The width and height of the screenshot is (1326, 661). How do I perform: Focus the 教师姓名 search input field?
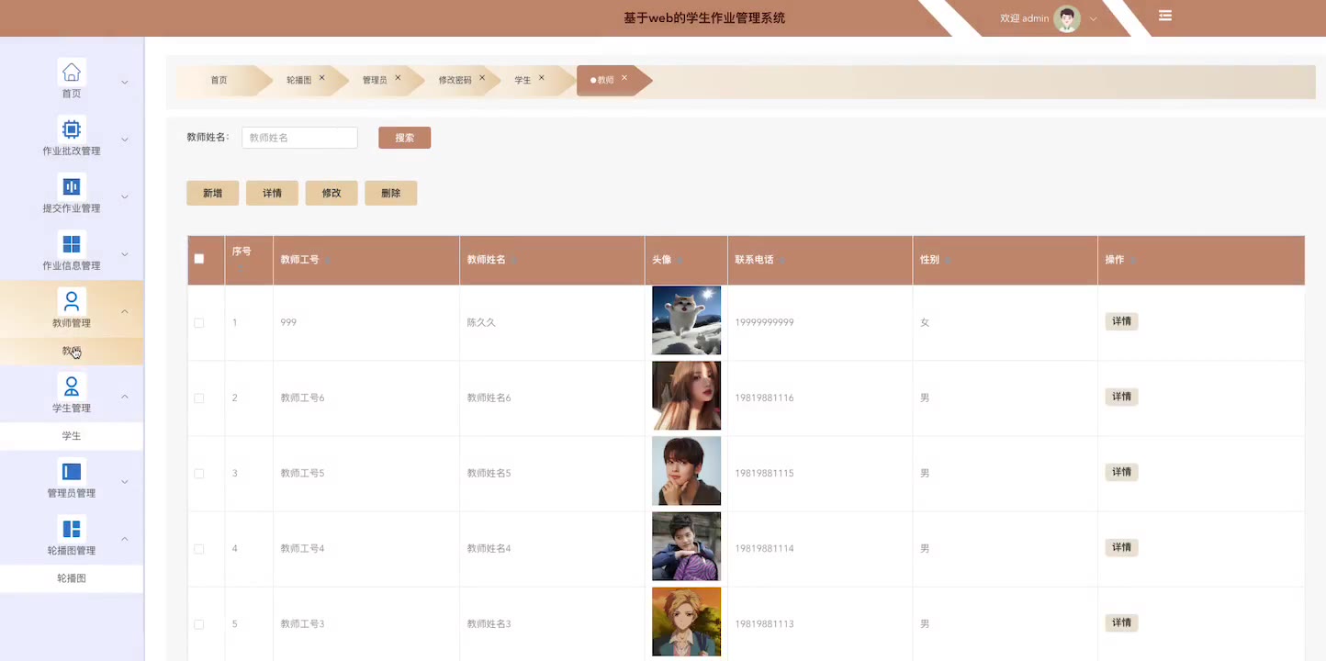coord(299,138)
